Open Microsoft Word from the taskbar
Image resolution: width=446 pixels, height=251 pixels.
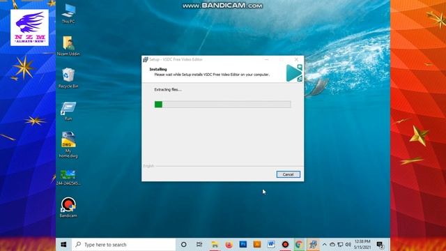(x=271, y=245)
